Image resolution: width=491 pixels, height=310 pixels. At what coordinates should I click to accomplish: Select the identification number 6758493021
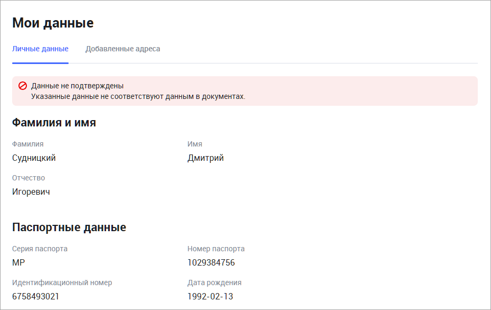point(35,296)
